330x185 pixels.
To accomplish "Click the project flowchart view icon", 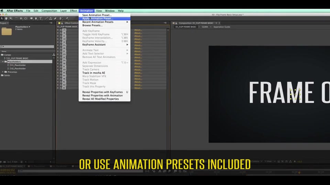I will (54, 55).
